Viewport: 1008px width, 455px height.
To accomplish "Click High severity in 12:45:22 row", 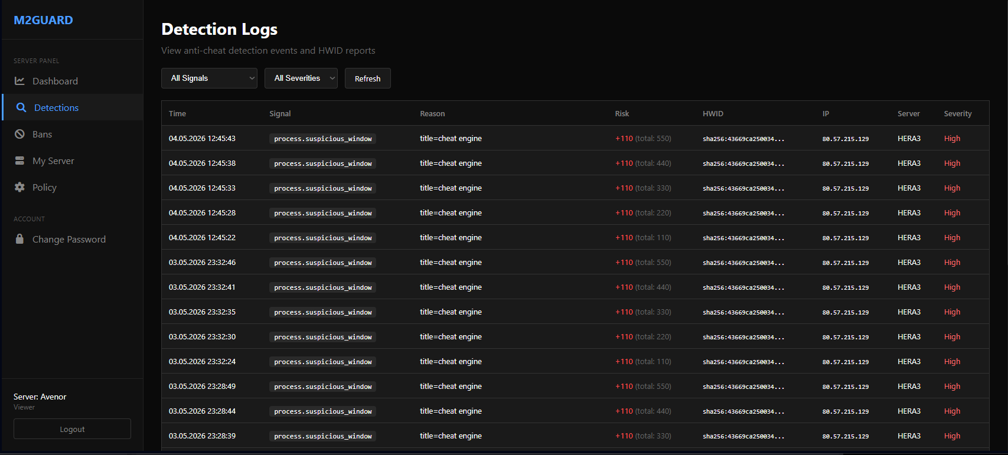I will click(952, 237).
